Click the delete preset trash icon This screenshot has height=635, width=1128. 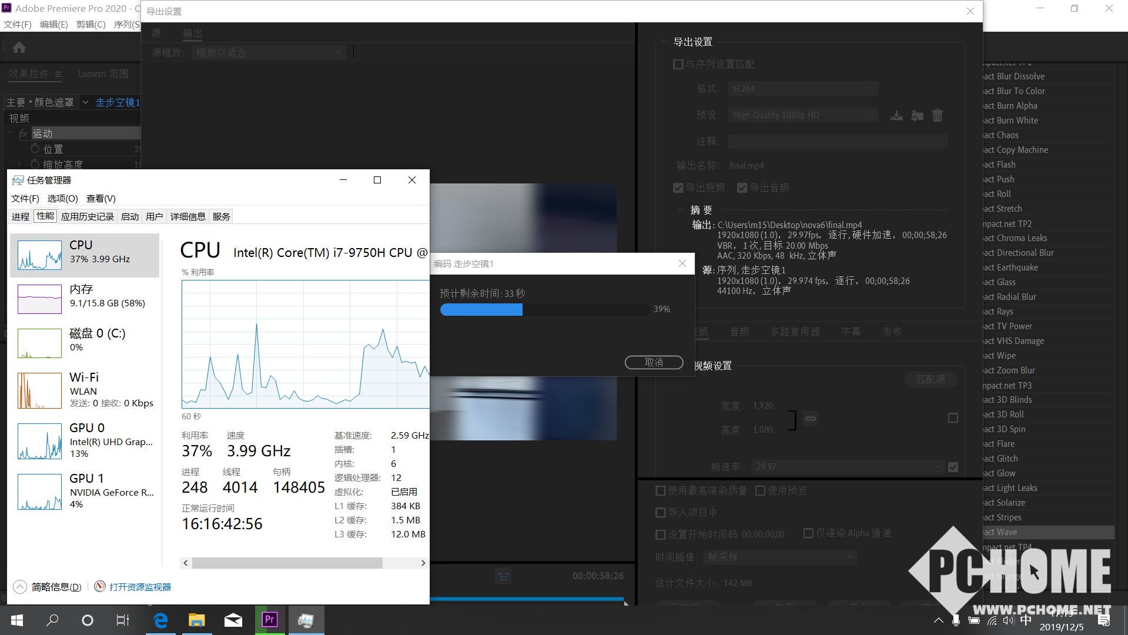pyautogui.click(x=938, y=115)
